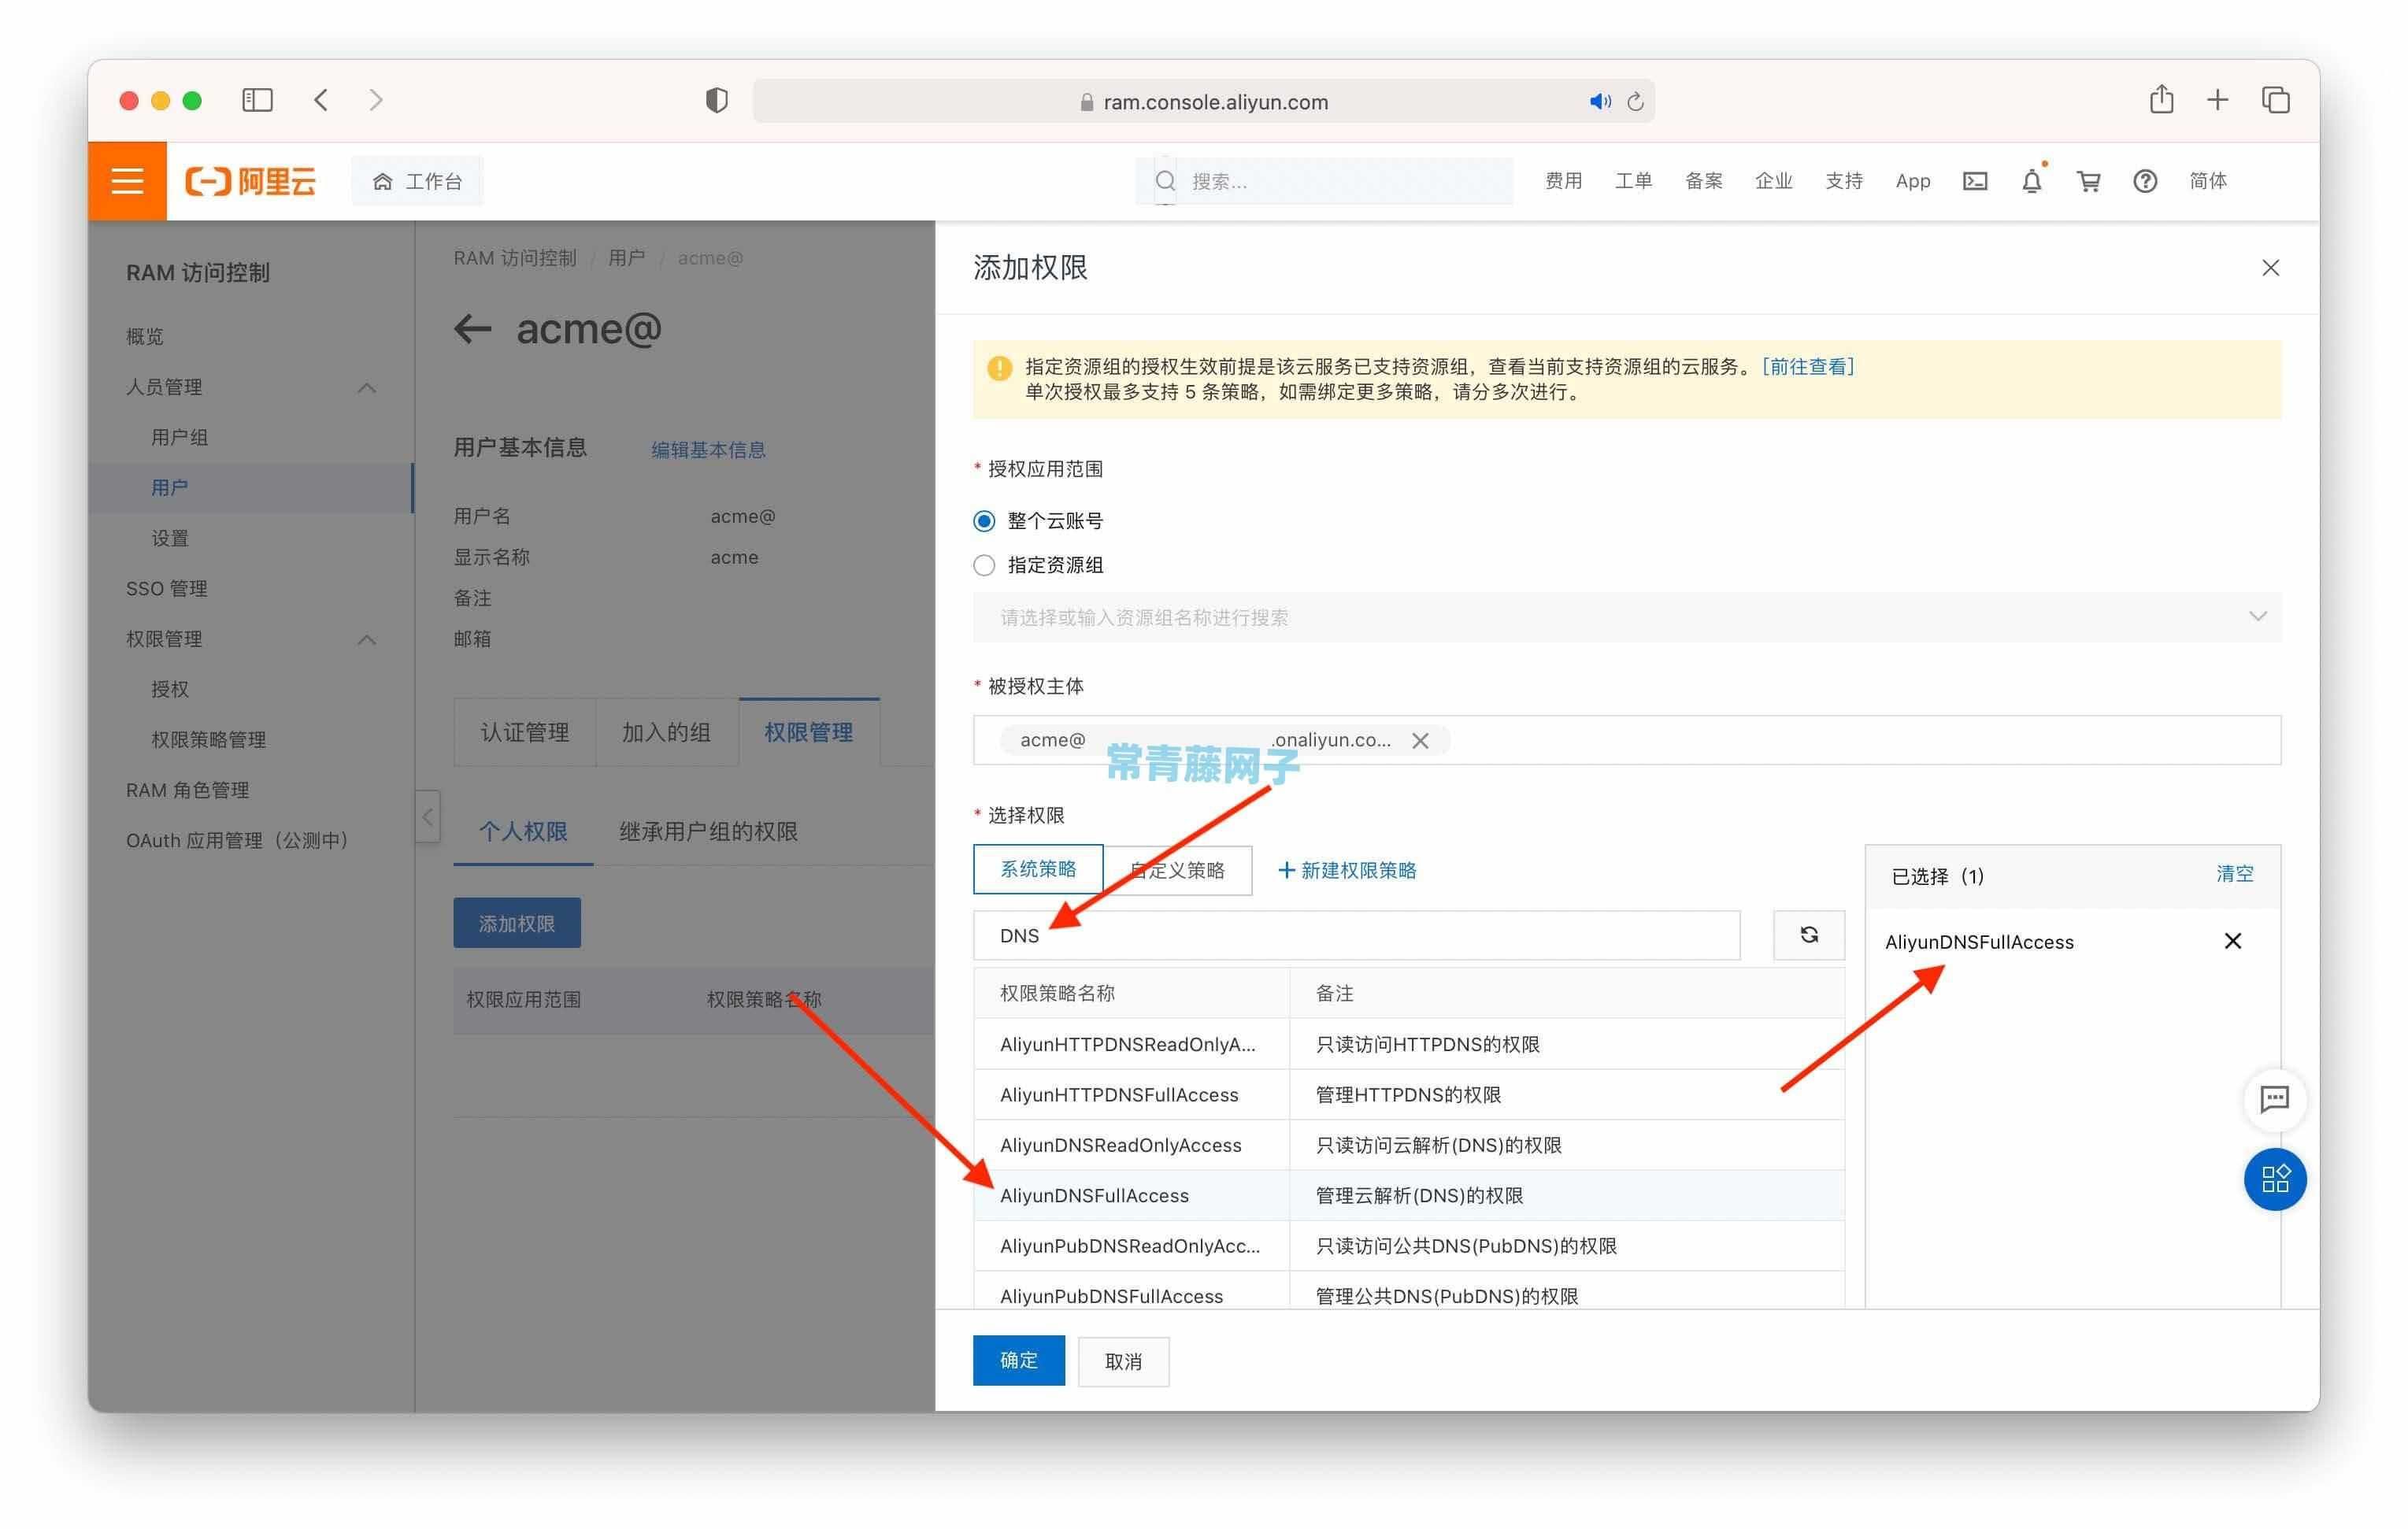Collapse the sidebar with the handle
The image size is (2408, 1529).
(427, 817)
